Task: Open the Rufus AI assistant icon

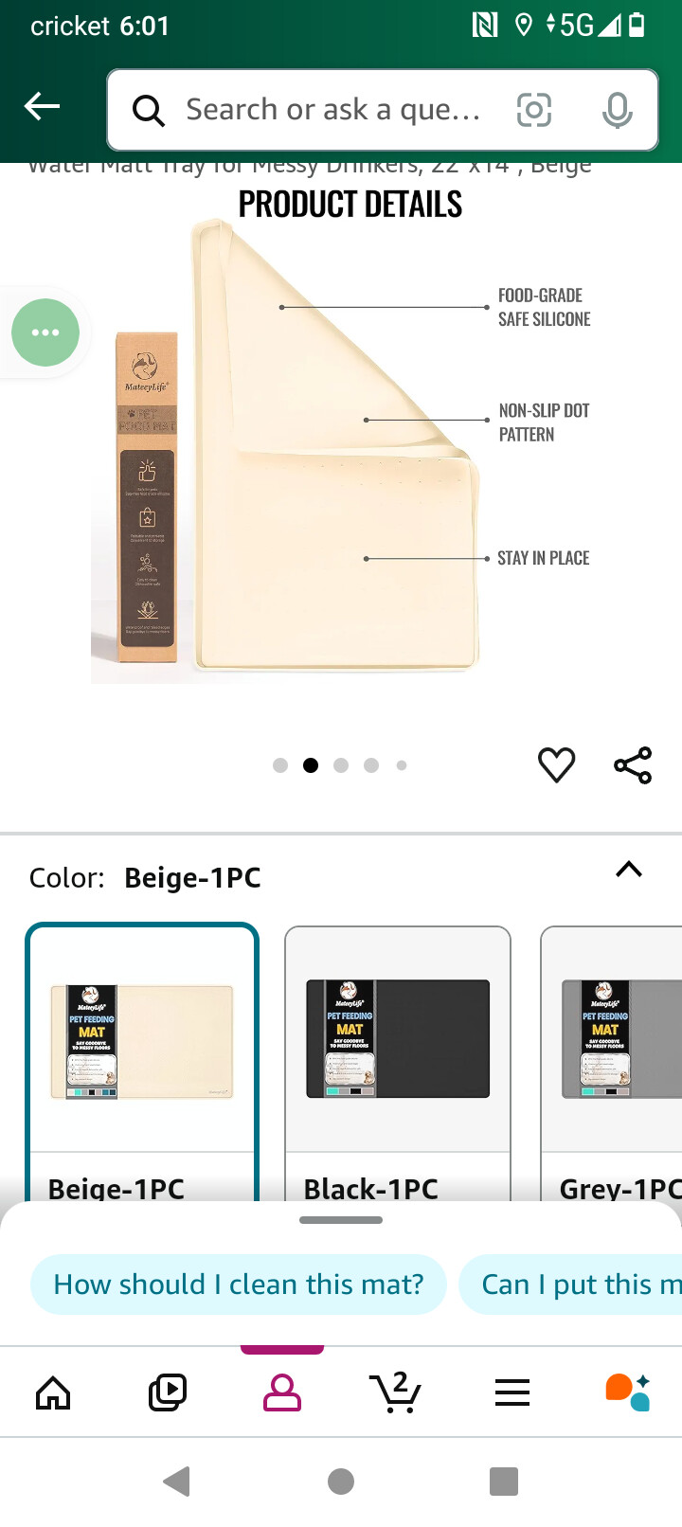Action: click(x=627, y=1392)
